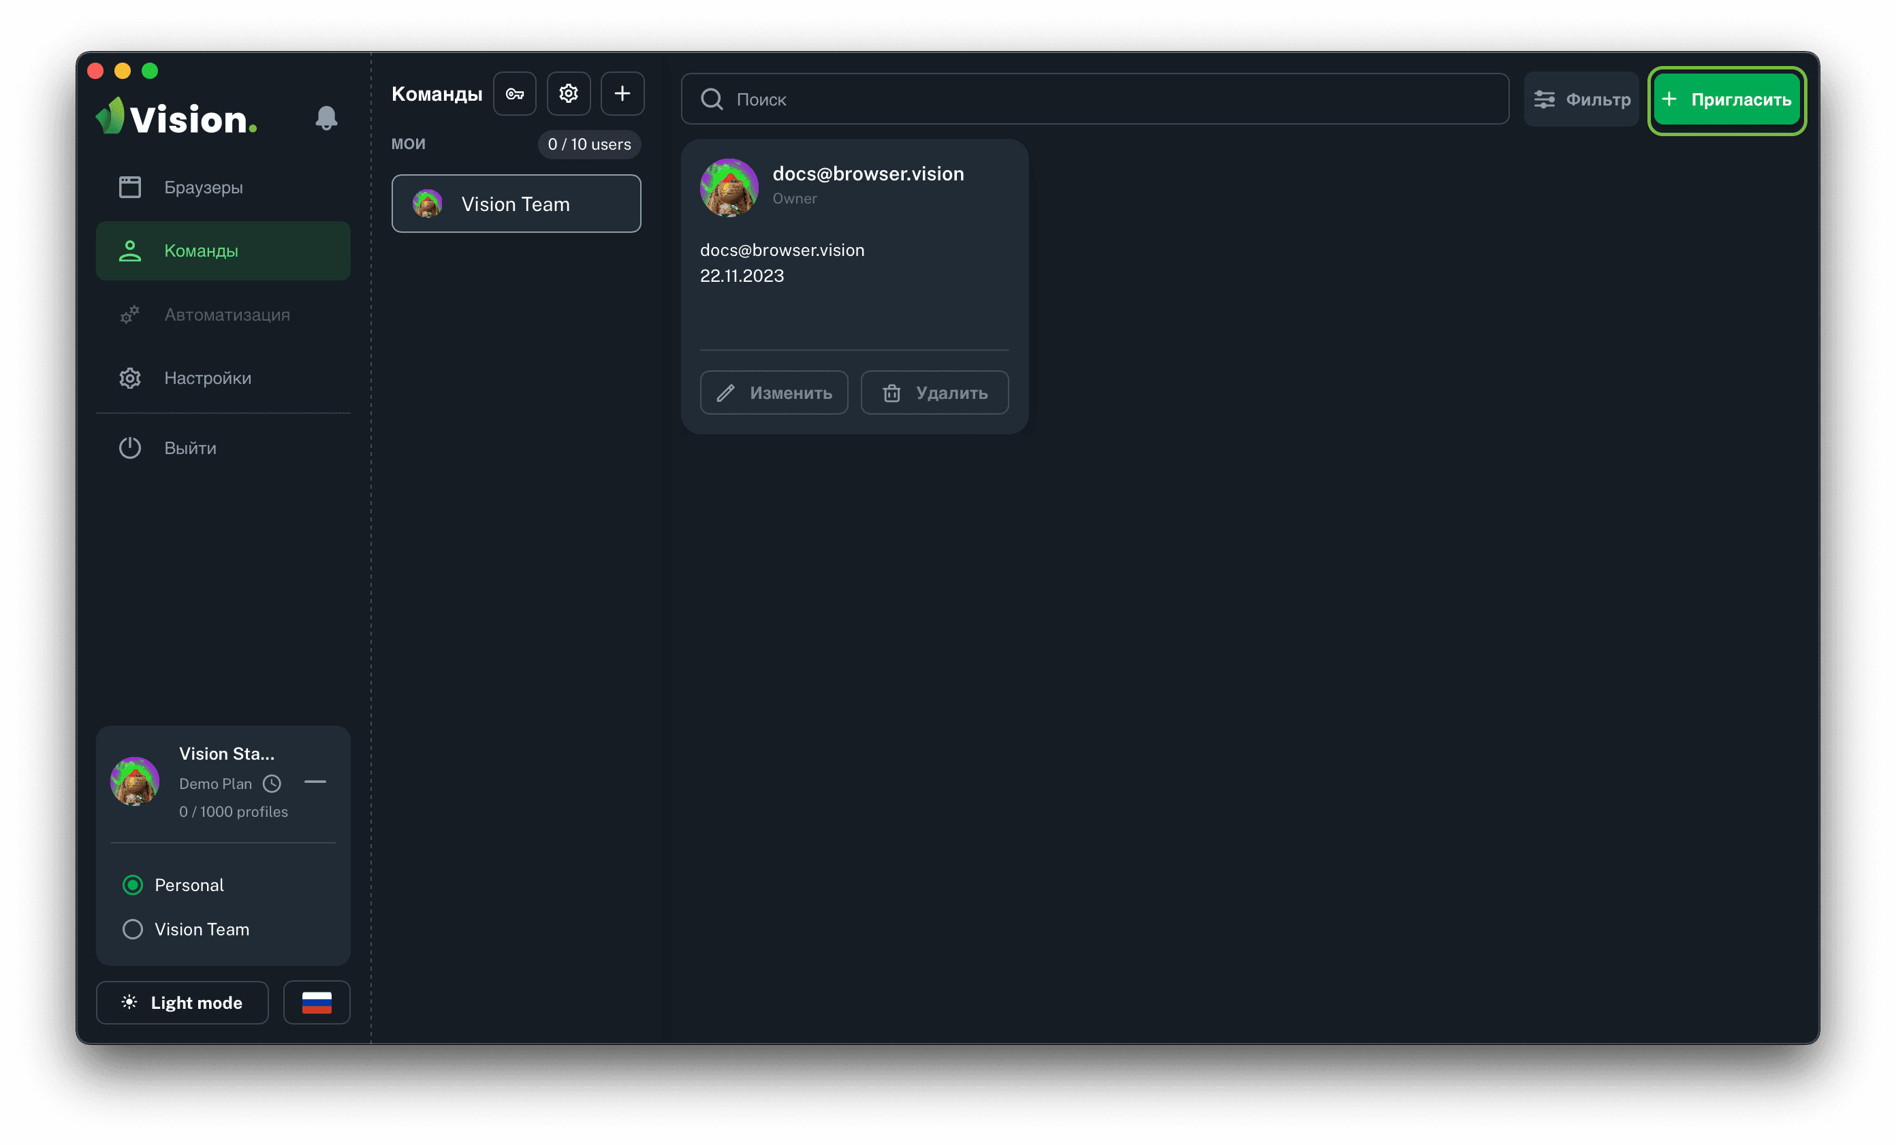Viewport: 1896px width, 1145px height.
Task: Go to Браузеры section
Action: pyautogui.click(x=203, y=187)
